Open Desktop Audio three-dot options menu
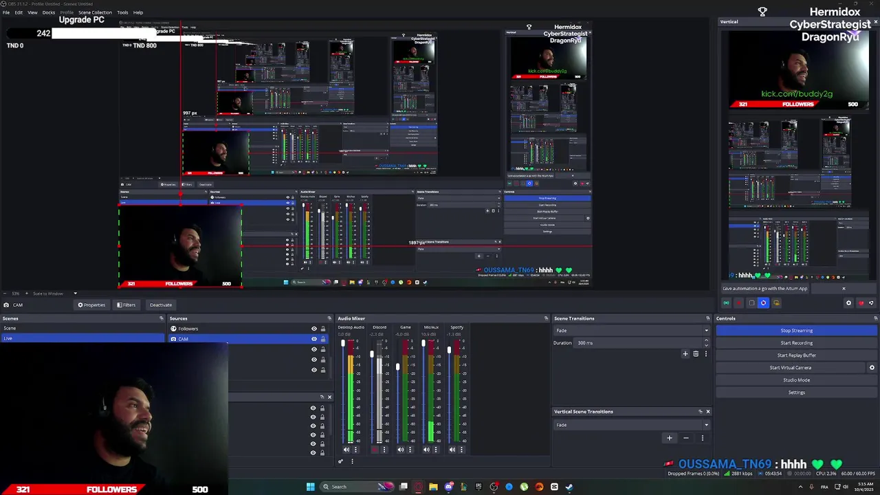Image resolution: width=880 pixels, height=495 pixels. point(355,450)
